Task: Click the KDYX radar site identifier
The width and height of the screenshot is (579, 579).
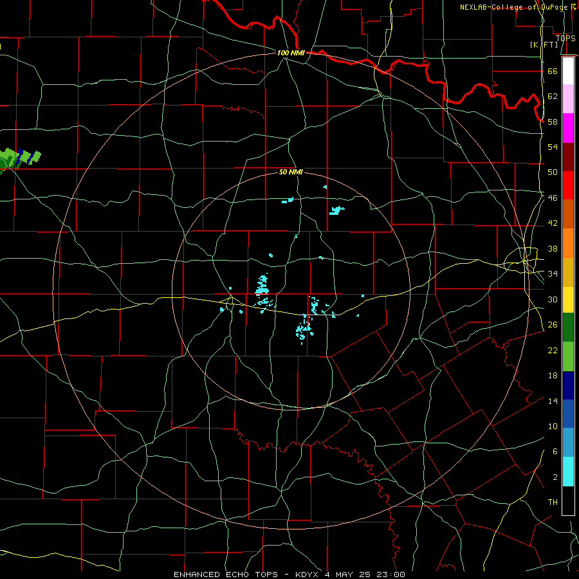Action: coord(308,574)
